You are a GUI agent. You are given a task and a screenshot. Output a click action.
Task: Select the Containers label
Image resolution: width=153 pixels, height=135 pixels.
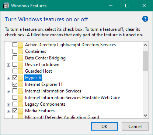tap(36, 51)
